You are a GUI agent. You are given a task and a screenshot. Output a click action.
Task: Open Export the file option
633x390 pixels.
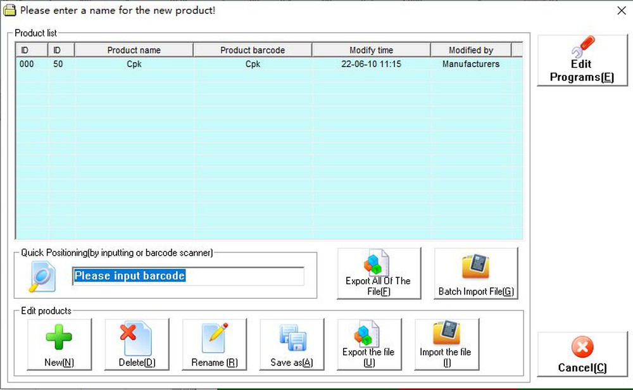(x=370, y=344)
